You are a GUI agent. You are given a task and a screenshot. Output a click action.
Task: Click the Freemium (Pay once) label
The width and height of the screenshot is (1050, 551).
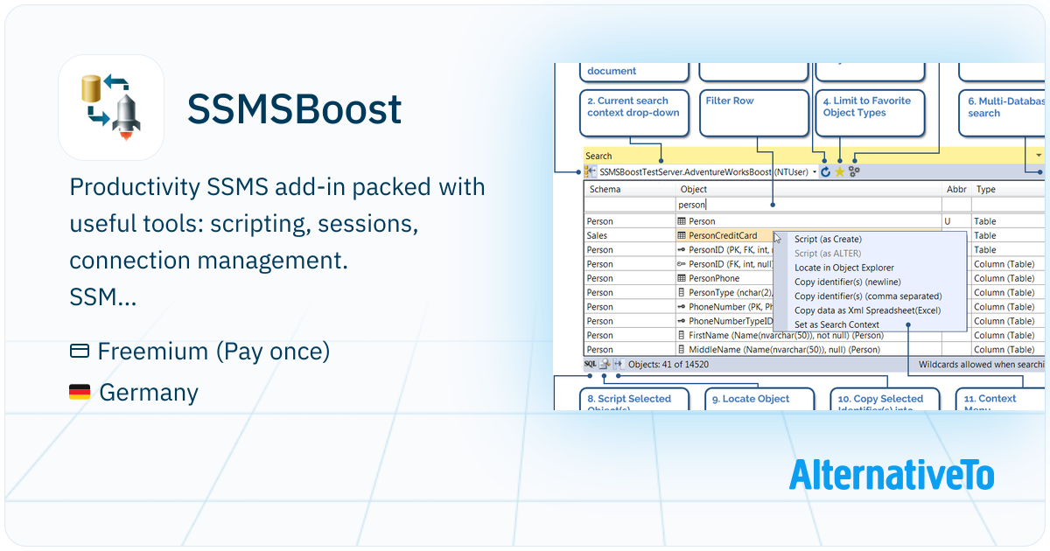pos(213,352)
